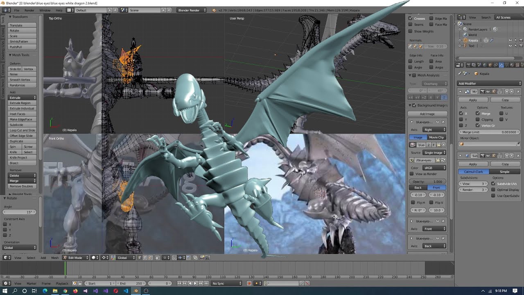This screenshot has width=524, height=295.
Task: Open the Constraints chain properties tab
Action: coord(496,65)
